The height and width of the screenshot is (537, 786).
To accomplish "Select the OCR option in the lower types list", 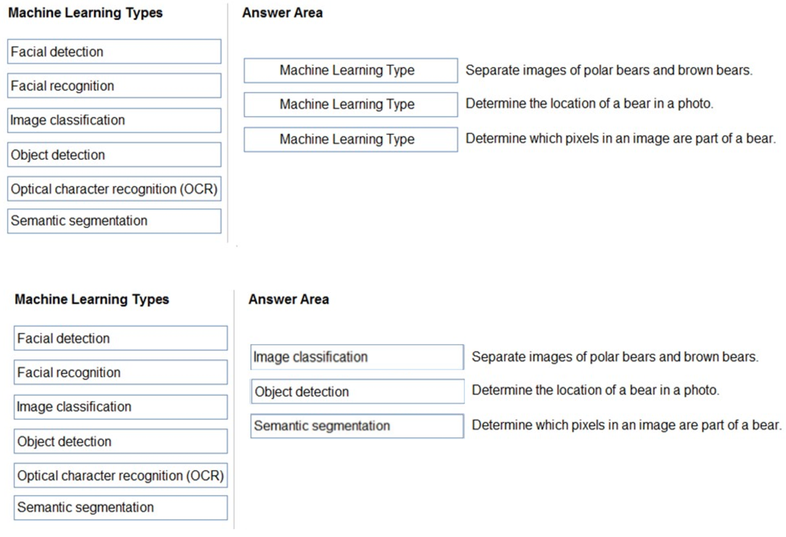I will tap(121, 476).
